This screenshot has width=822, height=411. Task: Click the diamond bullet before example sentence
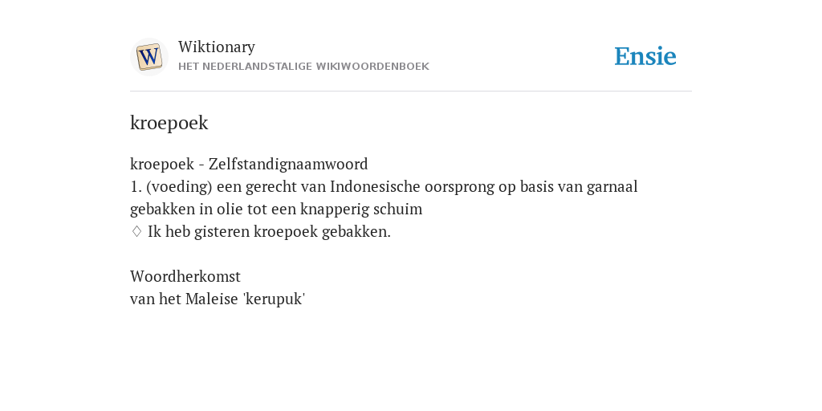[x=136, y=231]
